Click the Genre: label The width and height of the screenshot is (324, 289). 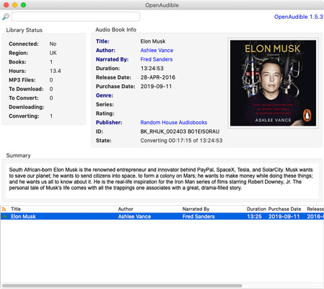tap(105, 95)
